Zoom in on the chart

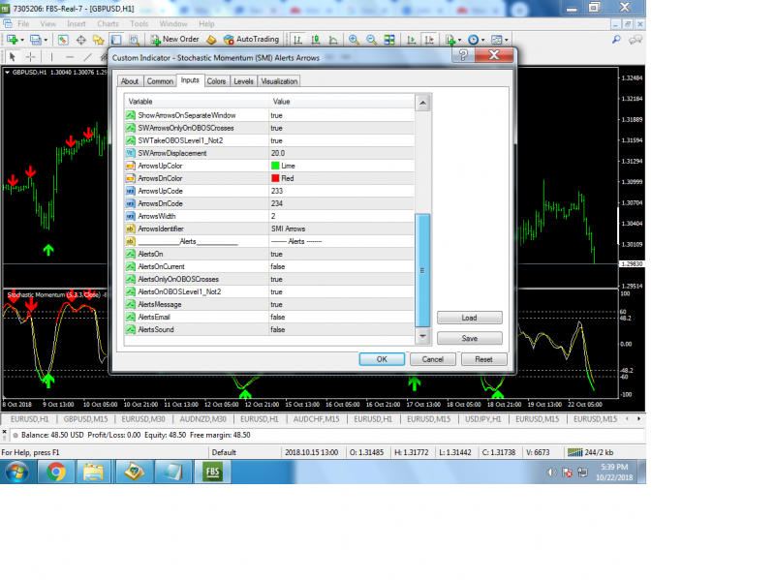pos(354,40)
